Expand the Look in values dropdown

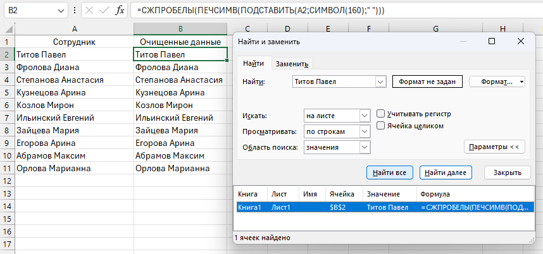tap(364, 147)
